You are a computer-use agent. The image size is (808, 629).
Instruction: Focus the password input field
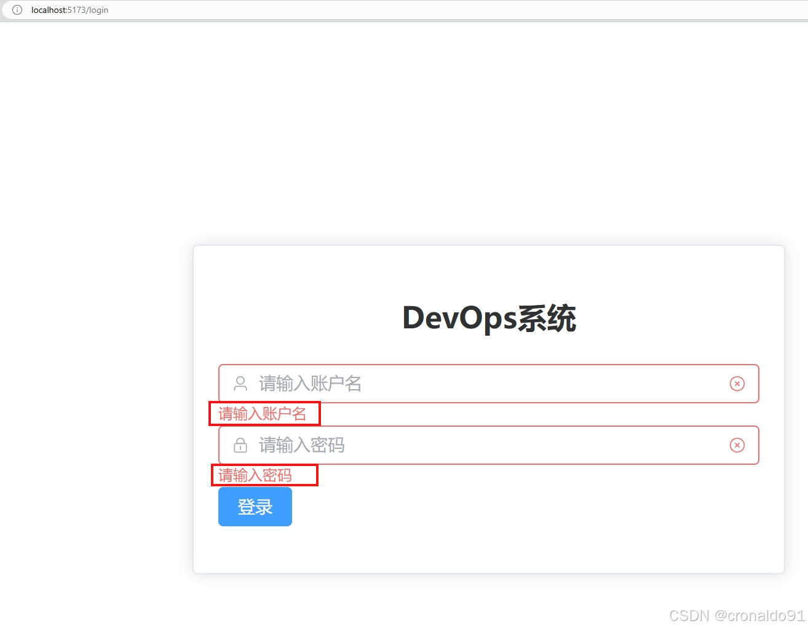click(x=489, y=445)
